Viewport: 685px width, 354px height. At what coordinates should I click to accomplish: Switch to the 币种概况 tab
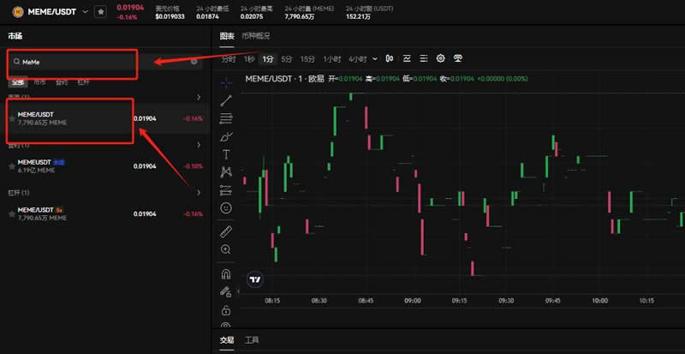[255, 36]
